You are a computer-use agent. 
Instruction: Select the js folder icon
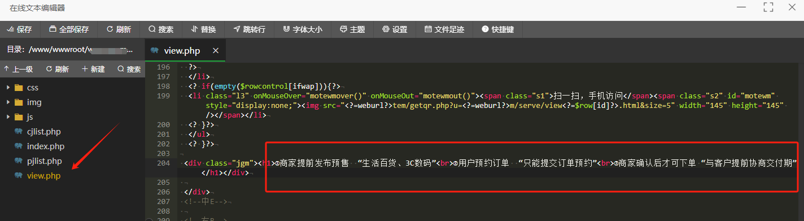tap(19, 117)
